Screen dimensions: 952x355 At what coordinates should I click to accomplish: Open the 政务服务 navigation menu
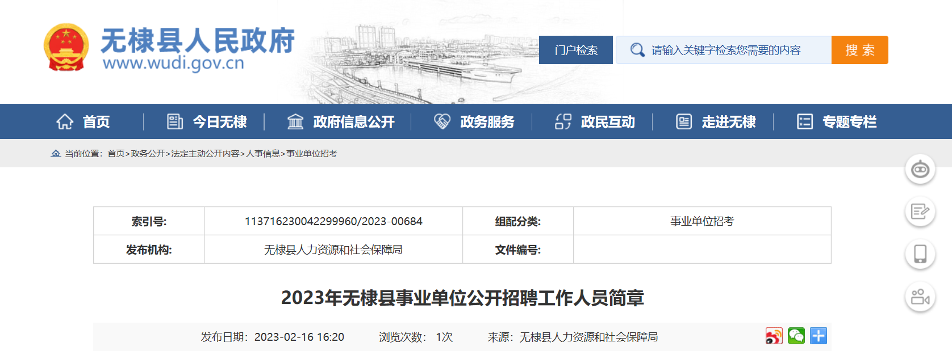487,122
